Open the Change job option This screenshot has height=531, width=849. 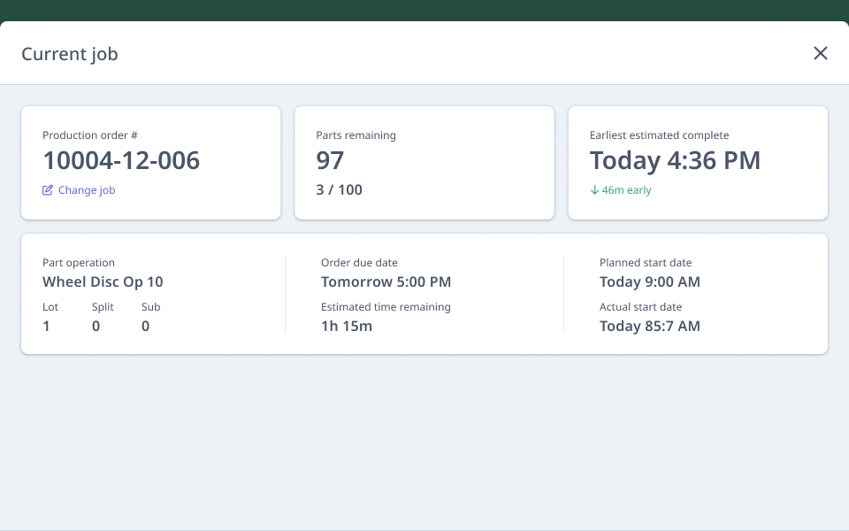[x=86, y=189]
